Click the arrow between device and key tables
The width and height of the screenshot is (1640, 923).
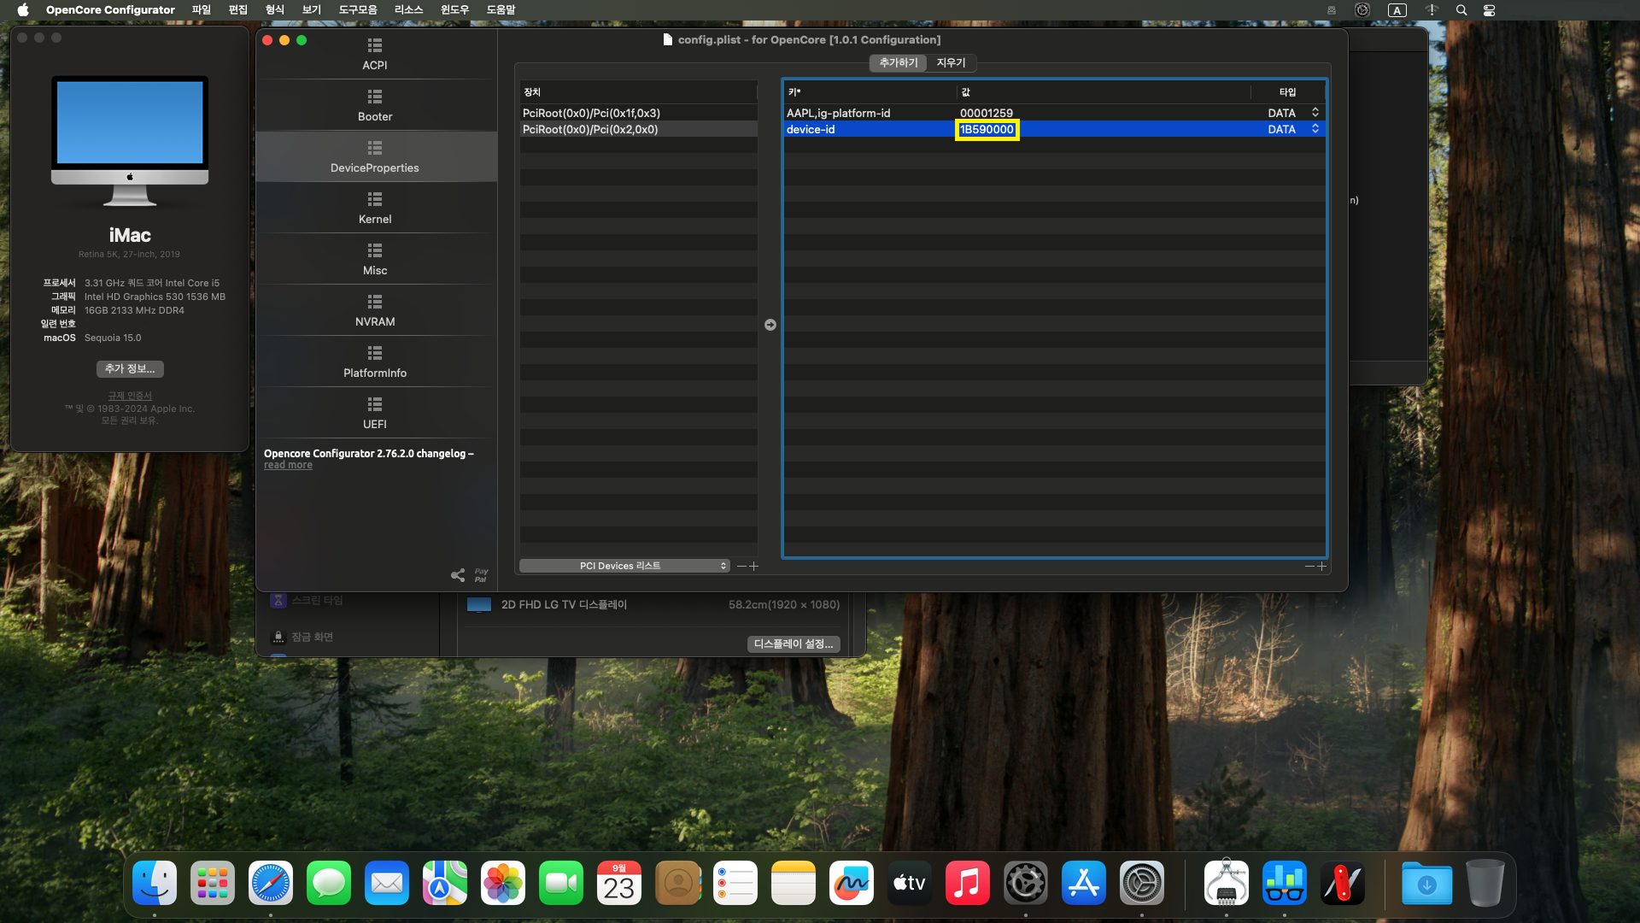(x=770, y=325)
